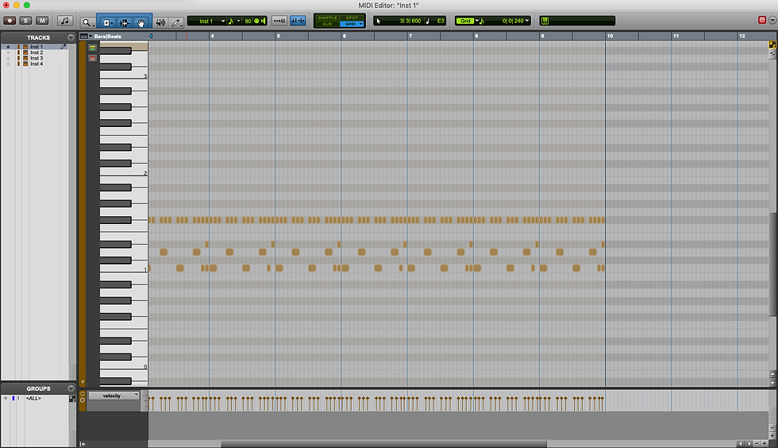Select the Grabber hand tool
The width and height of the screenshot is (778, 448).
point(141,22)
